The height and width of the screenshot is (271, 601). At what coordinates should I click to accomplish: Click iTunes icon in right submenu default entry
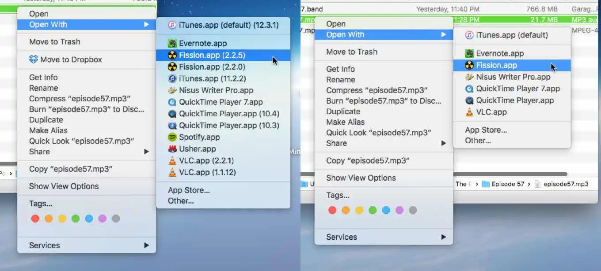[x=469, y=35]
